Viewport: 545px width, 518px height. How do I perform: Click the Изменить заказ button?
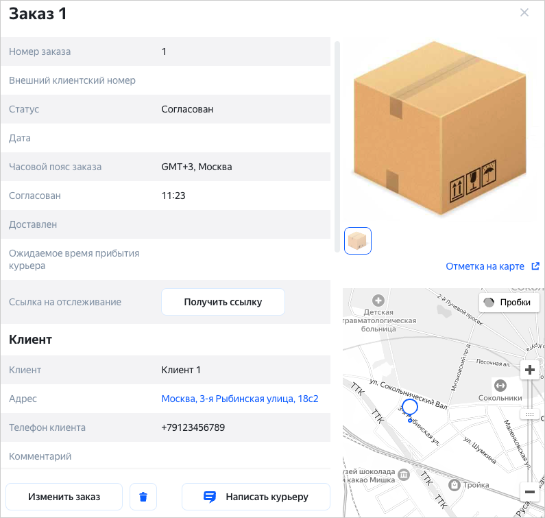tap(64, 497)
